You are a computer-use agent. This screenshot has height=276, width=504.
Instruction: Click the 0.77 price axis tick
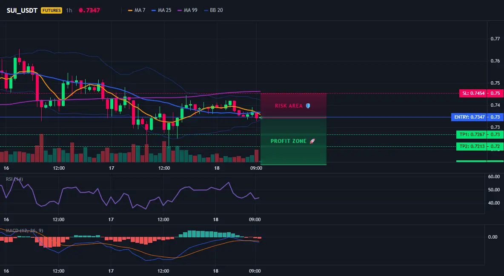pyautogui.click(x=495, y=39)
